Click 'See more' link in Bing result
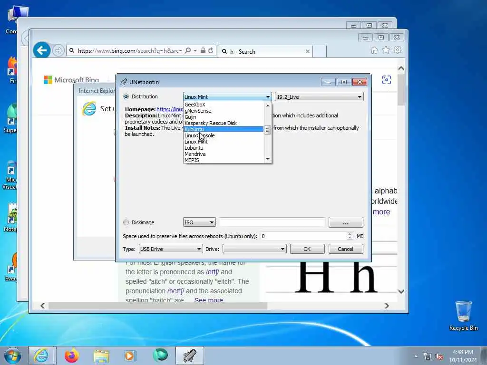 tap(209, 300)
